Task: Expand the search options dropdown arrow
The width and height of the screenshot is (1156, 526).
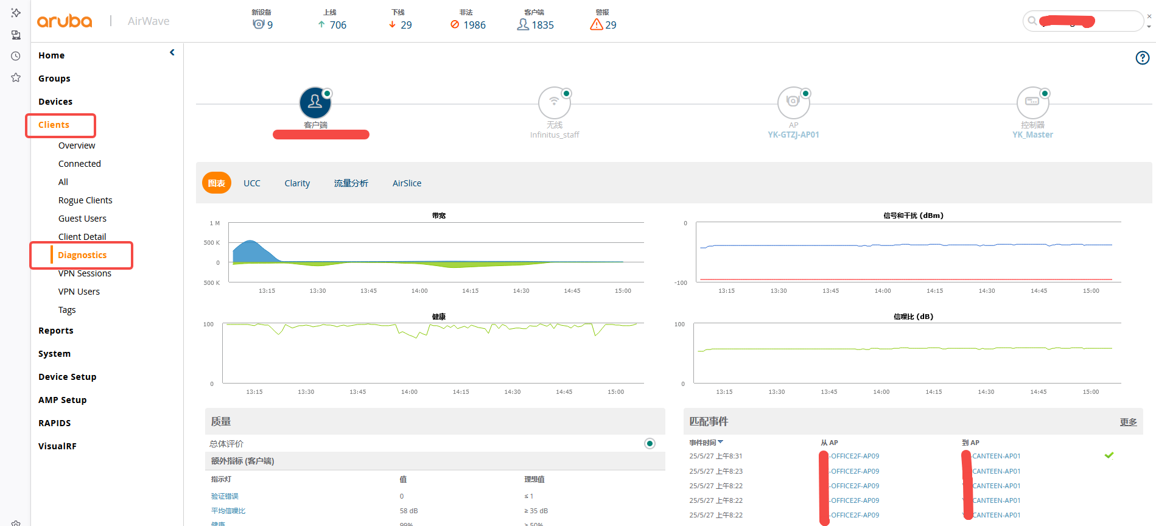Action: [1149, 27]
